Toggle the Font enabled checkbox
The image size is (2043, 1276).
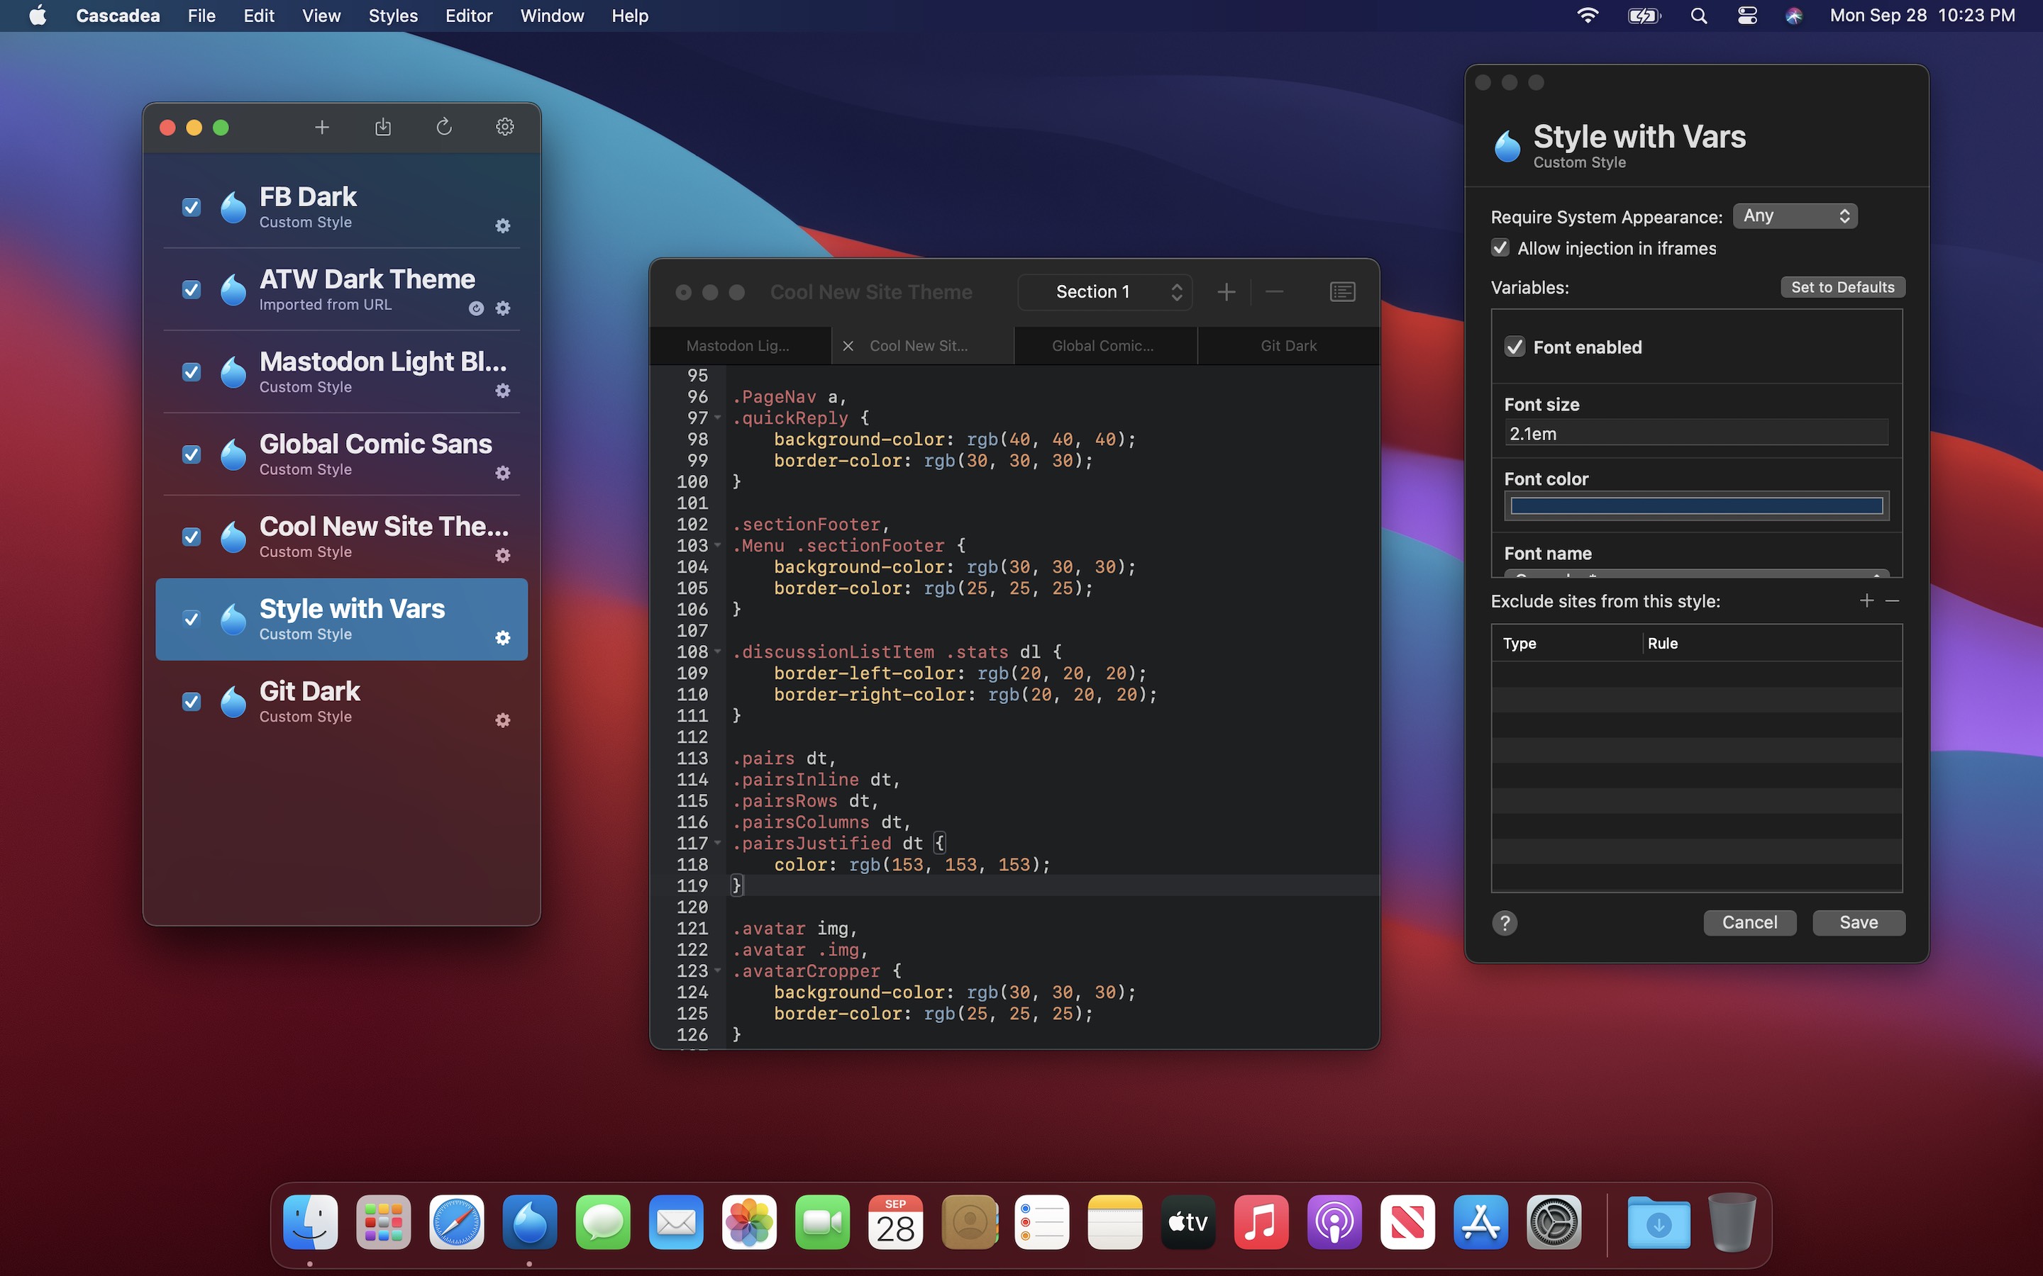click(x=1515, y=347)
